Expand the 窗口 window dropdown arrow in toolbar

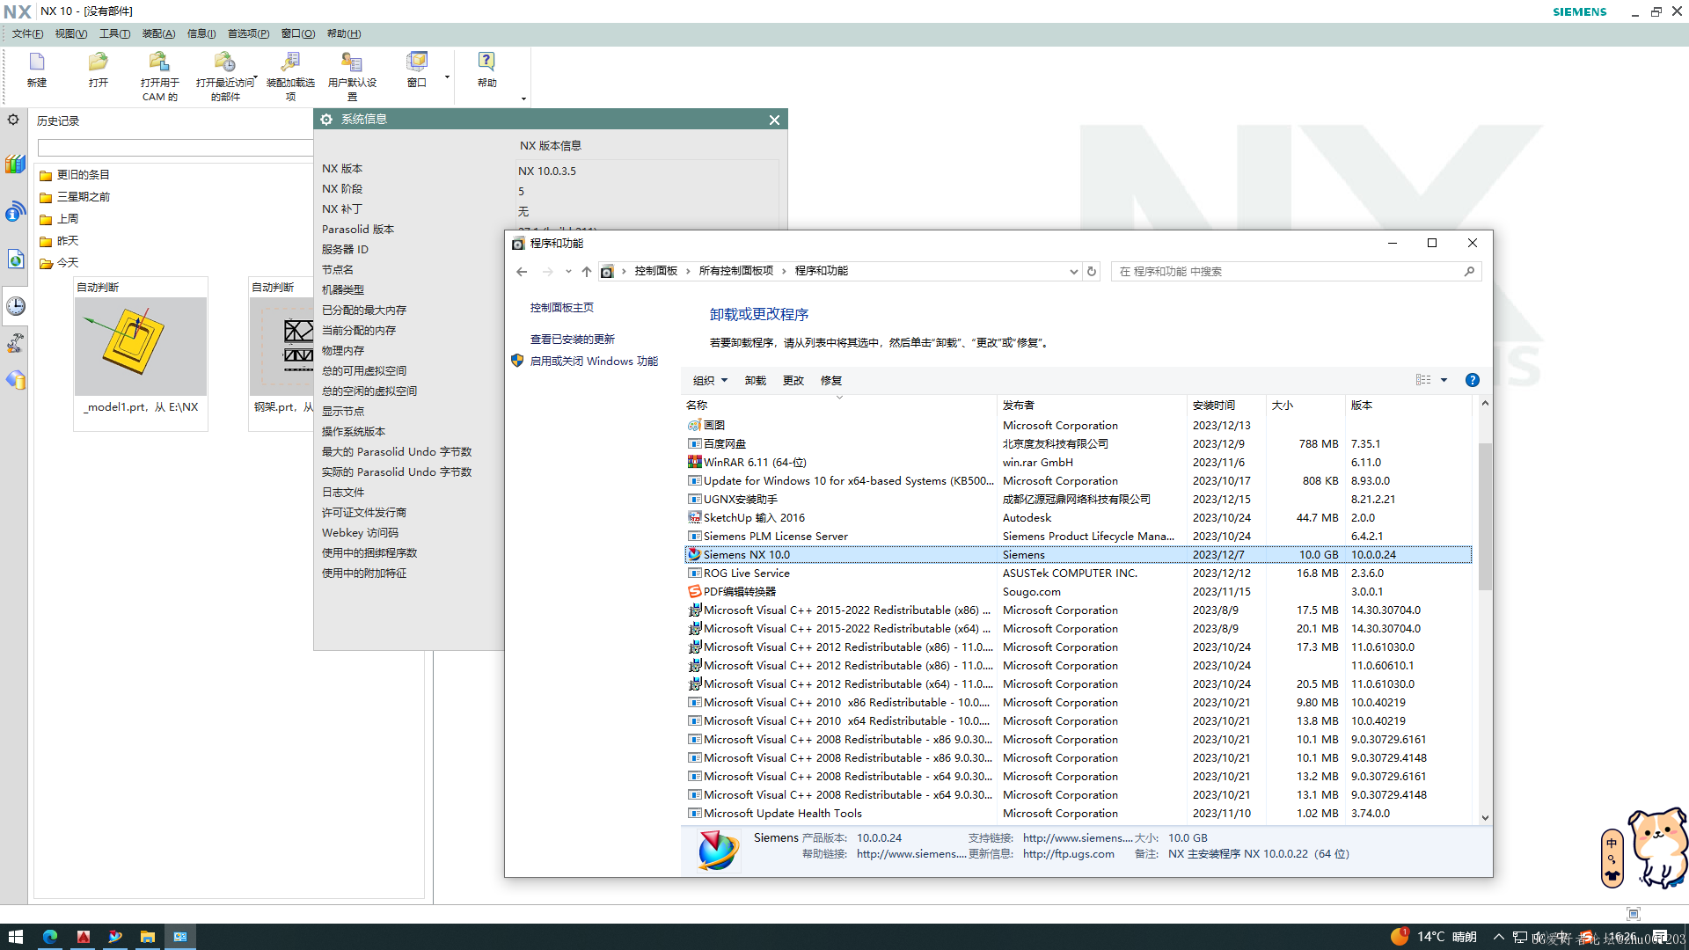(x=447, y=77)
